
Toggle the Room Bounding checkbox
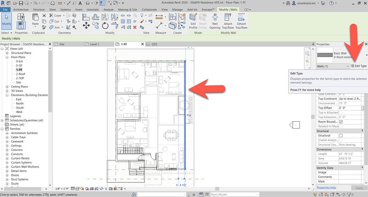pyautogui.click(x=341, y=121)
